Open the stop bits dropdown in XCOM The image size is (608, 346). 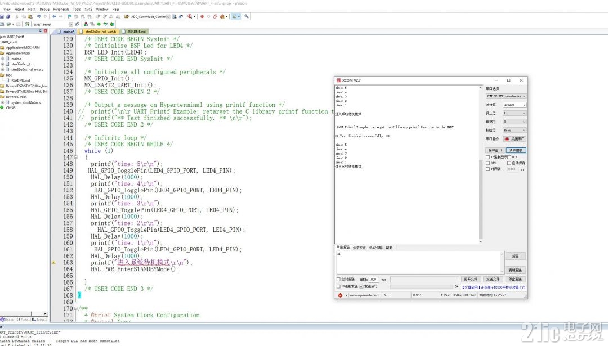coord(515,113)
